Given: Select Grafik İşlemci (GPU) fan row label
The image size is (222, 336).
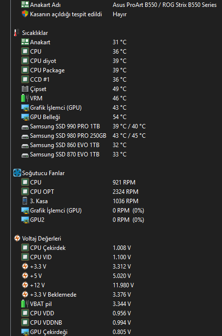Looking at the screenshot, I should (x=56, y=211).
